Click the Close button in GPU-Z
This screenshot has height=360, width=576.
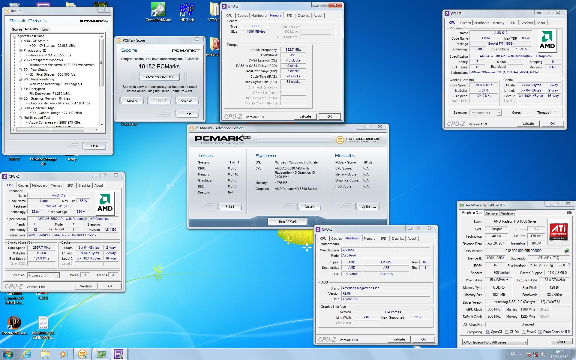click(x=561, y=341)
